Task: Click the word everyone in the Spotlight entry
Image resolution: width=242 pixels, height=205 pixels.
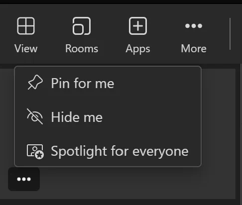Action: click(x=160, y=152)
